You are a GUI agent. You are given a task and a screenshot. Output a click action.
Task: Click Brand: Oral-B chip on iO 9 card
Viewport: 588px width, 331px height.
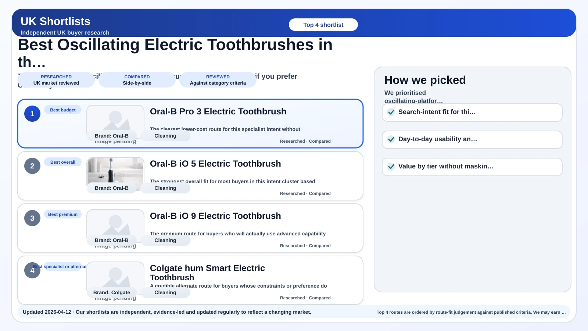pos(112,240)
